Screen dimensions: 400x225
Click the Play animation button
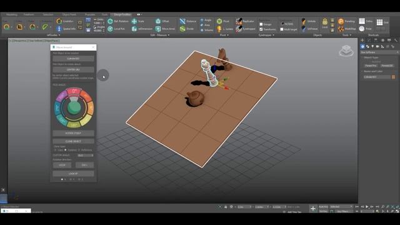(367, 207)
